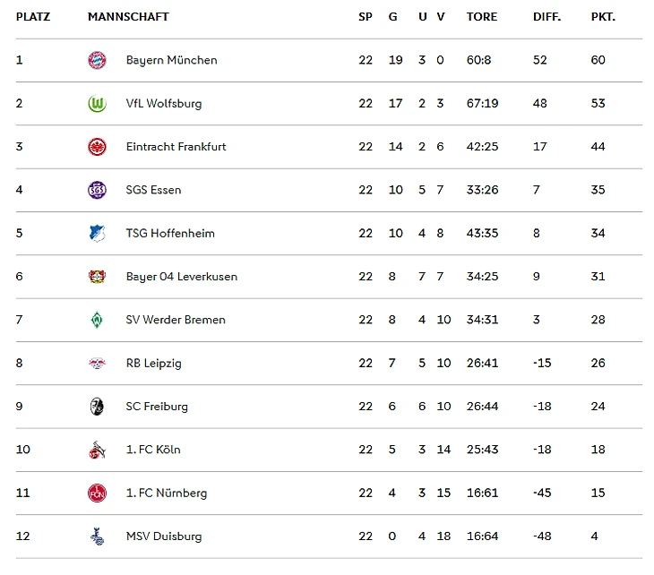Select the Eintracht Frankfurt eagle crest
This screenshot has height=575, width=654.
click(x=97, y=147)
